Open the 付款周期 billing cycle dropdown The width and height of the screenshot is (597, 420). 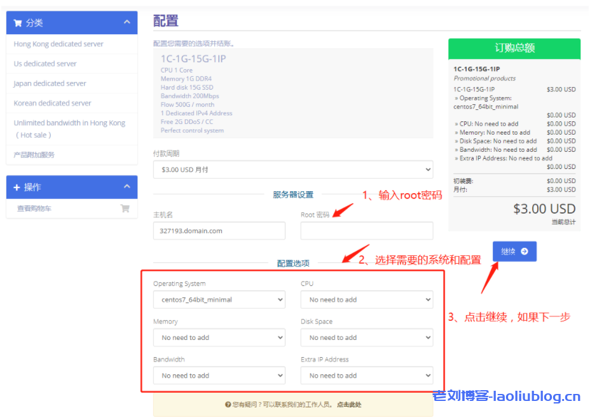[292, 170]
